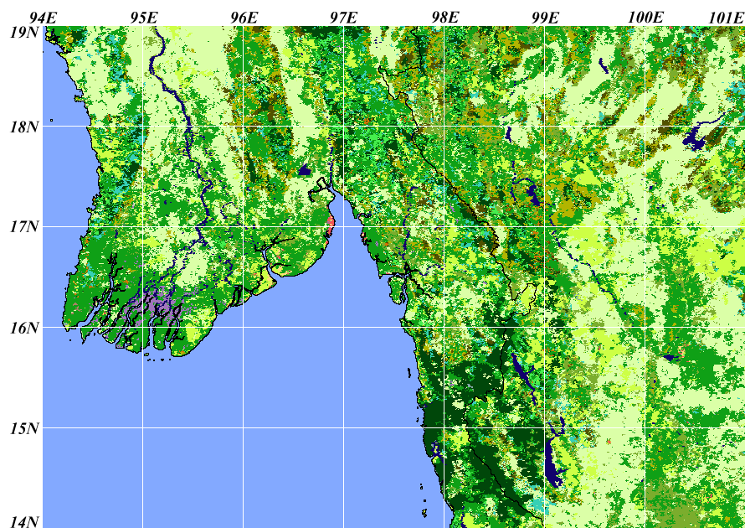
Task: Click the 96E longitude label
Action: pyautogui.click(x=244, y=18)
